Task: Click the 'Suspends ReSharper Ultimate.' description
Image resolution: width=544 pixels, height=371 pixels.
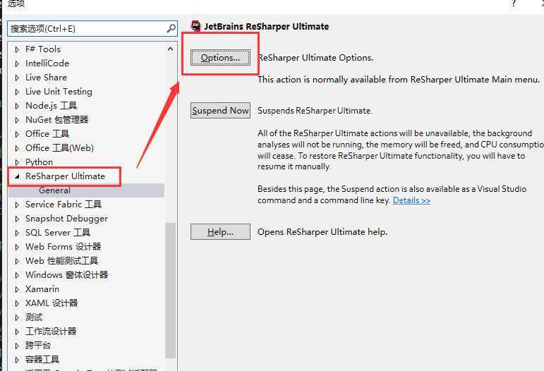Action: [315, 111]
